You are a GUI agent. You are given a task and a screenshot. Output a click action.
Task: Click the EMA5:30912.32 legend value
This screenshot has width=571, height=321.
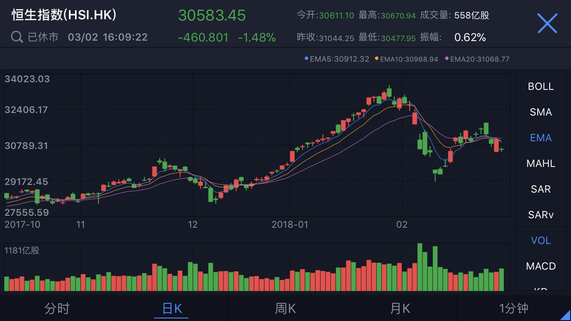(337, 59)
